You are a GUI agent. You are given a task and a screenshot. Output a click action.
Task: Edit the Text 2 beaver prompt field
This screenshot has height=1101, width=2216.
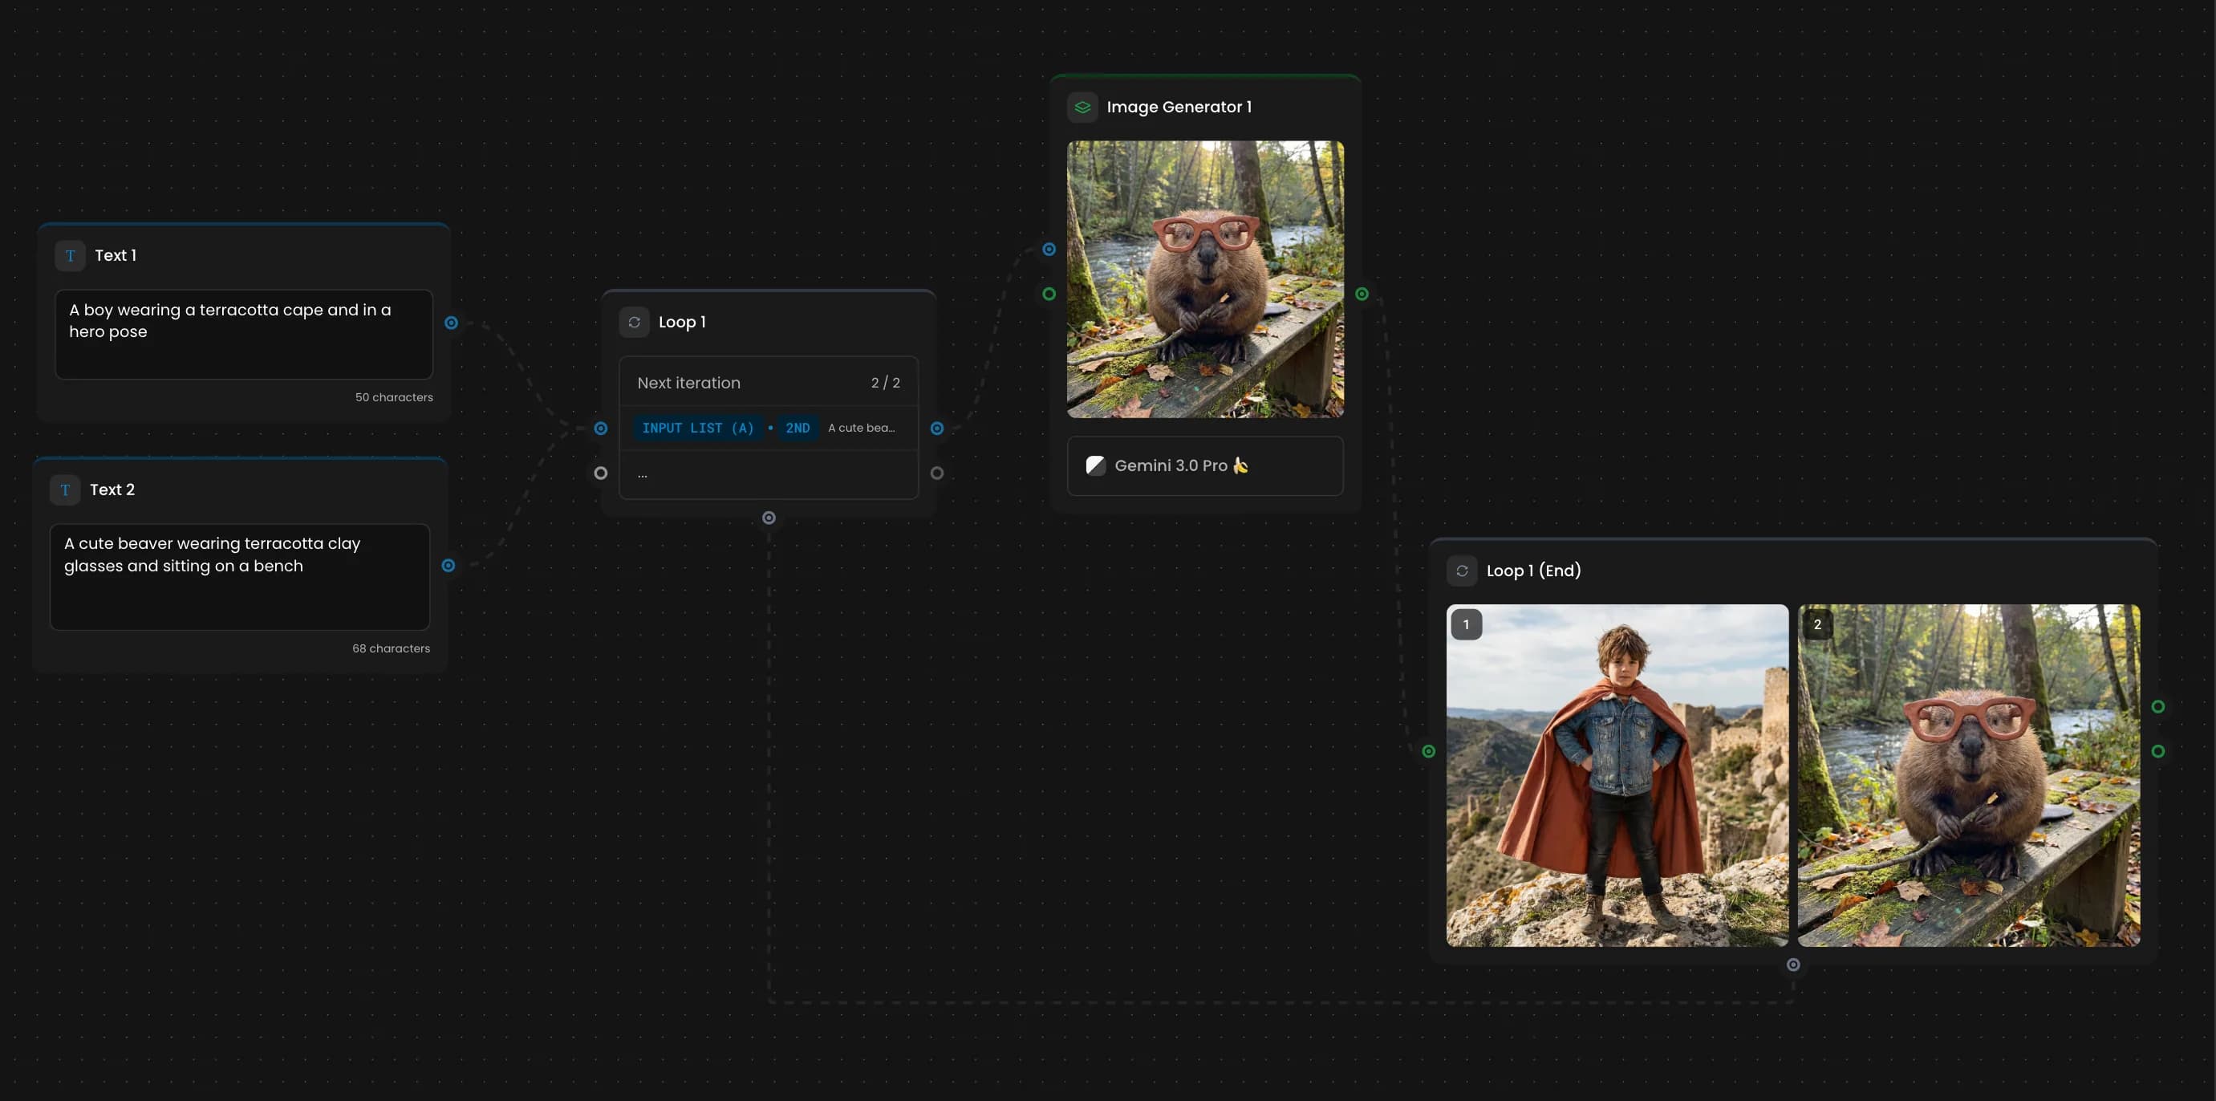click(239, 576)
